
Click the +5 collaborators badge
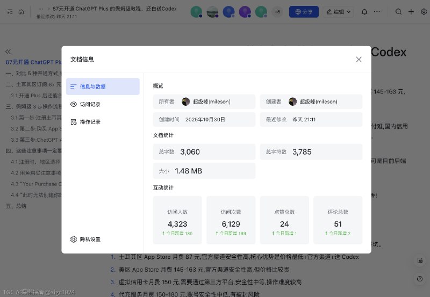click(277, 12)
